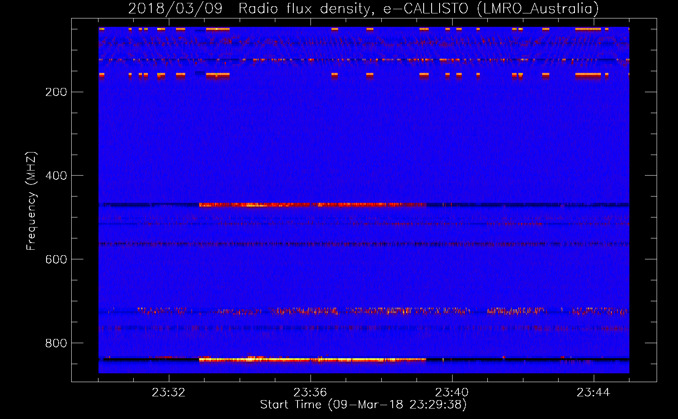Click the 23:44 time tick label

coord(593,393)
